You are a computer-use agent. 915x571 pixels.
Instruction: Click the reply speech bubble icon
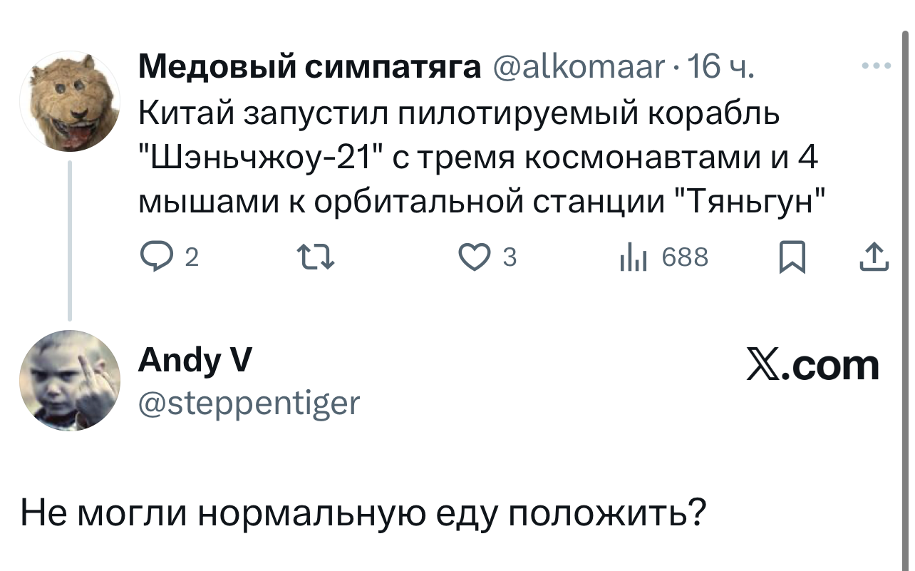click(153, 257)
